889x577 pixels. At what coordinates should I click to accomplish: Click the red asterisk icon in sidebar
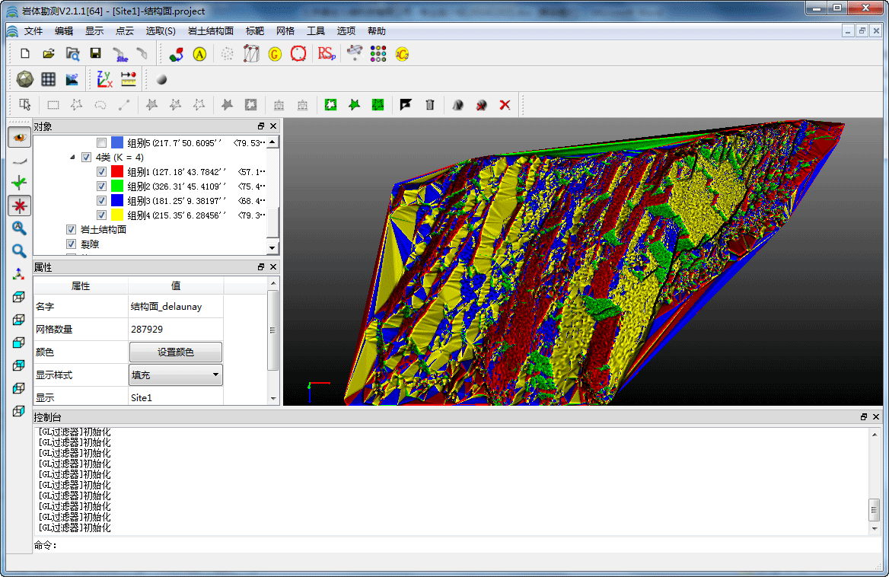coord(19,206)
